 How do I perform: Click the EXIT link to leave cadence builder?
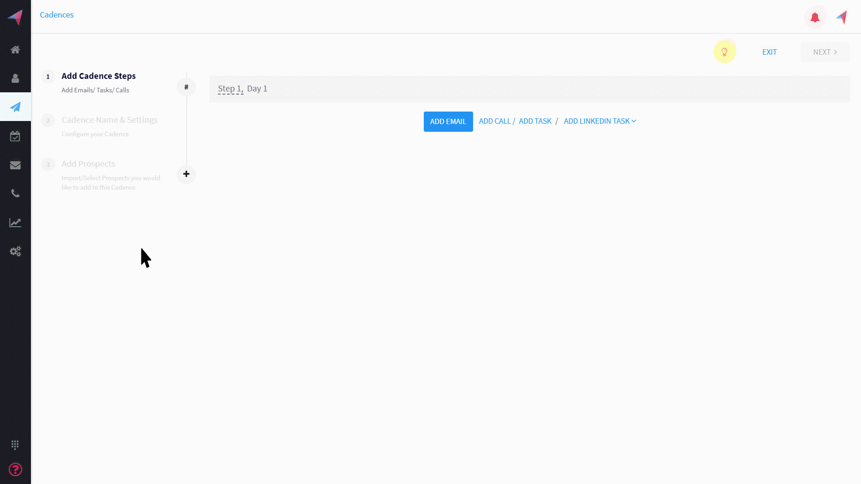click(770, 52)
